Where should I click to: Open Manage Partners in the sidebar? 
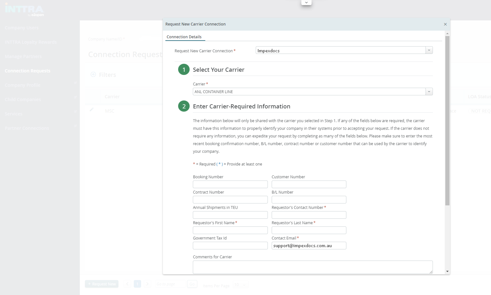pos(23,56)
